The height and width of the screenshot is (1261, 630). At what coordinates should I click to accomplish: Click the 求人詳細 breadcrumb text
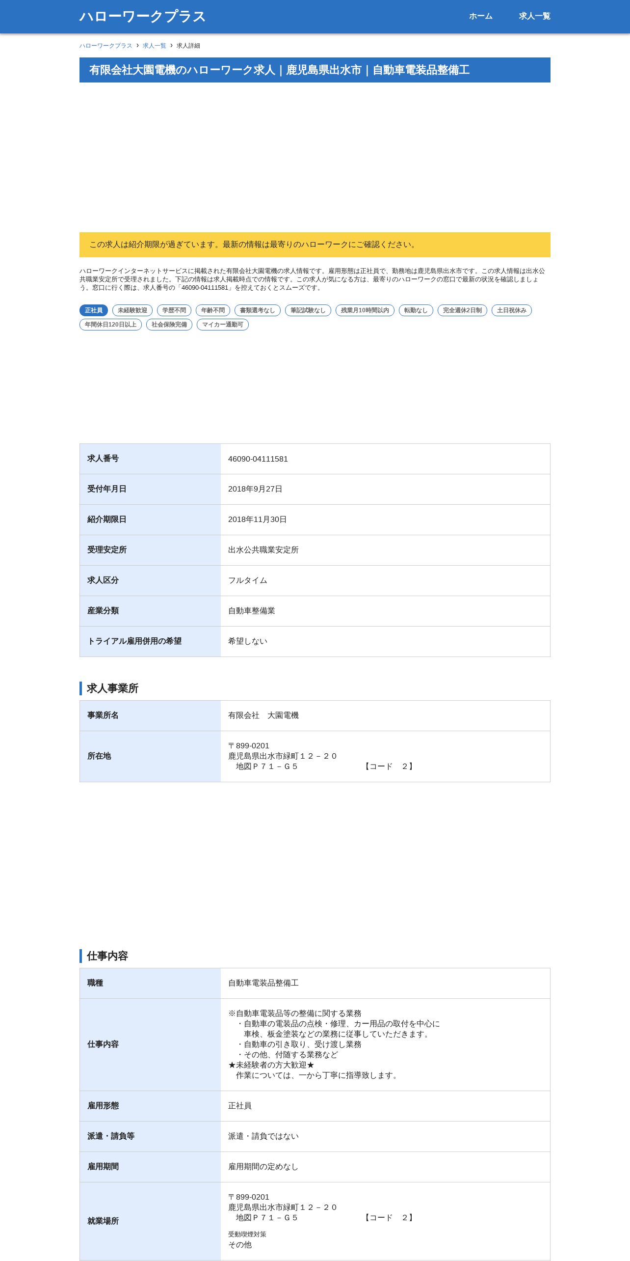click(x=188, y=46)
